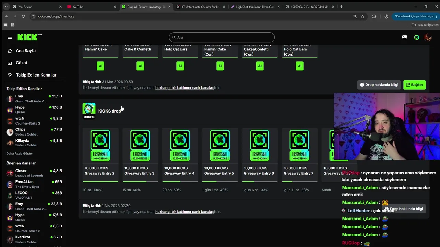The width and height of the screenshot is (440, 247).
Task: Switch to LightShot browser tab
Action: 256,7
